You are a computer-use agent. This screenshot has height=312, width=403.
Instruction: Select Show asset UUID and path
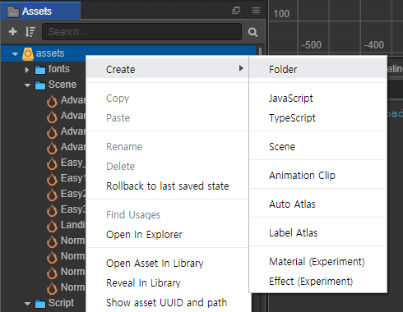pos(167,303)
